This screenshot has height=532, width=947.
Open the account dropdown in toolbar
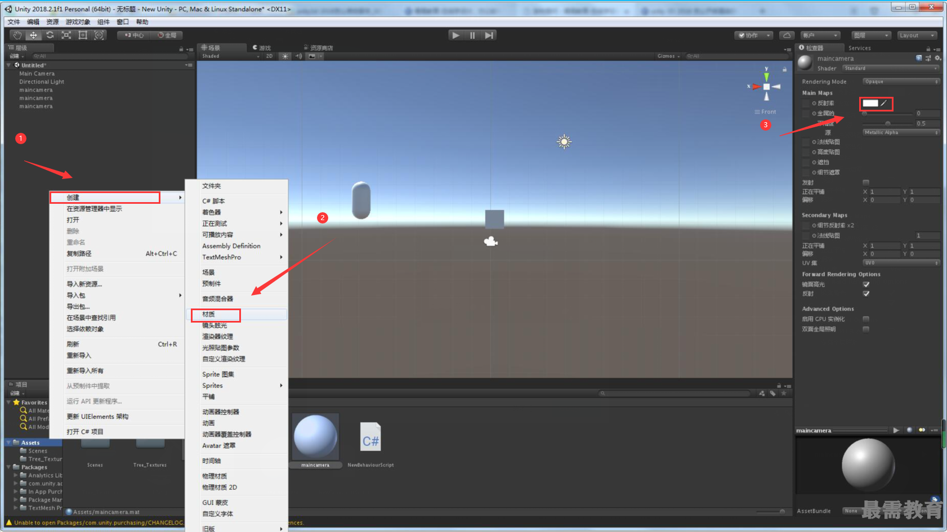point(820,35)
